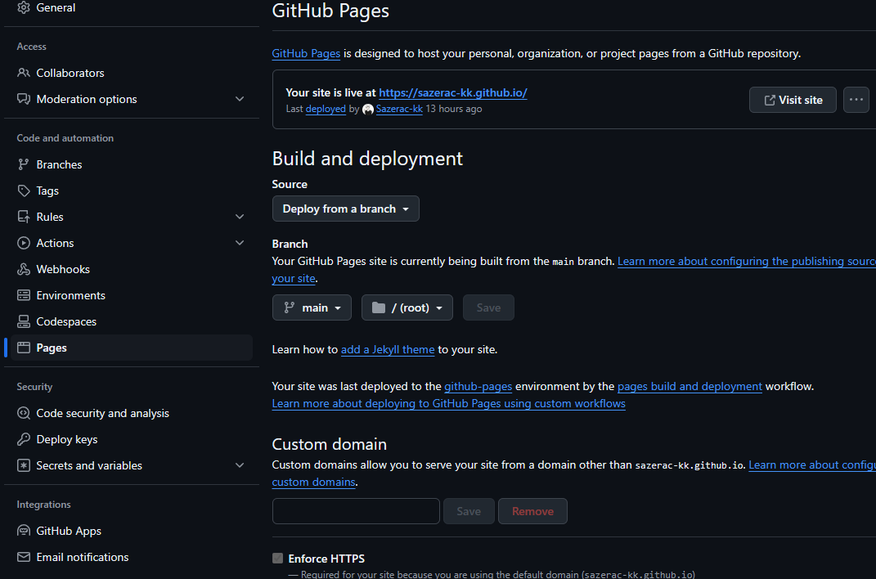Go to Collaborators settings page
876x579 pixels.
pyautogui.click(x=132, y=73)
